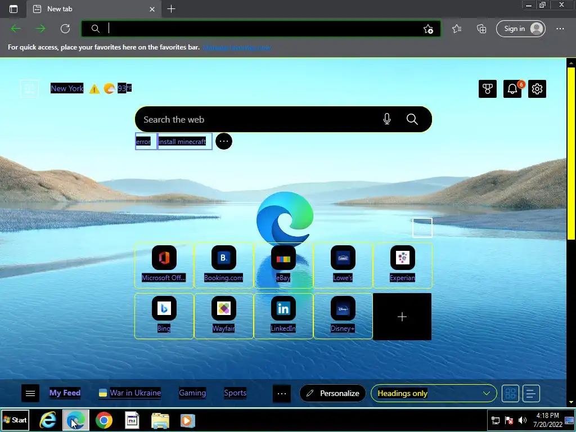The image size is (576, 432).
Task: Open the app launcher grid icon
Action: pyautogui.click(x=29, y=88)
